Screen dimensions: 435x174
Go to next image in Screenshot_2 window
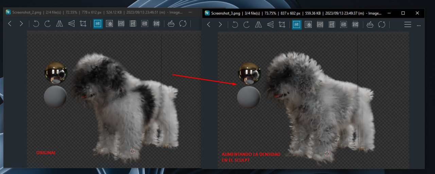pos(21,24)
